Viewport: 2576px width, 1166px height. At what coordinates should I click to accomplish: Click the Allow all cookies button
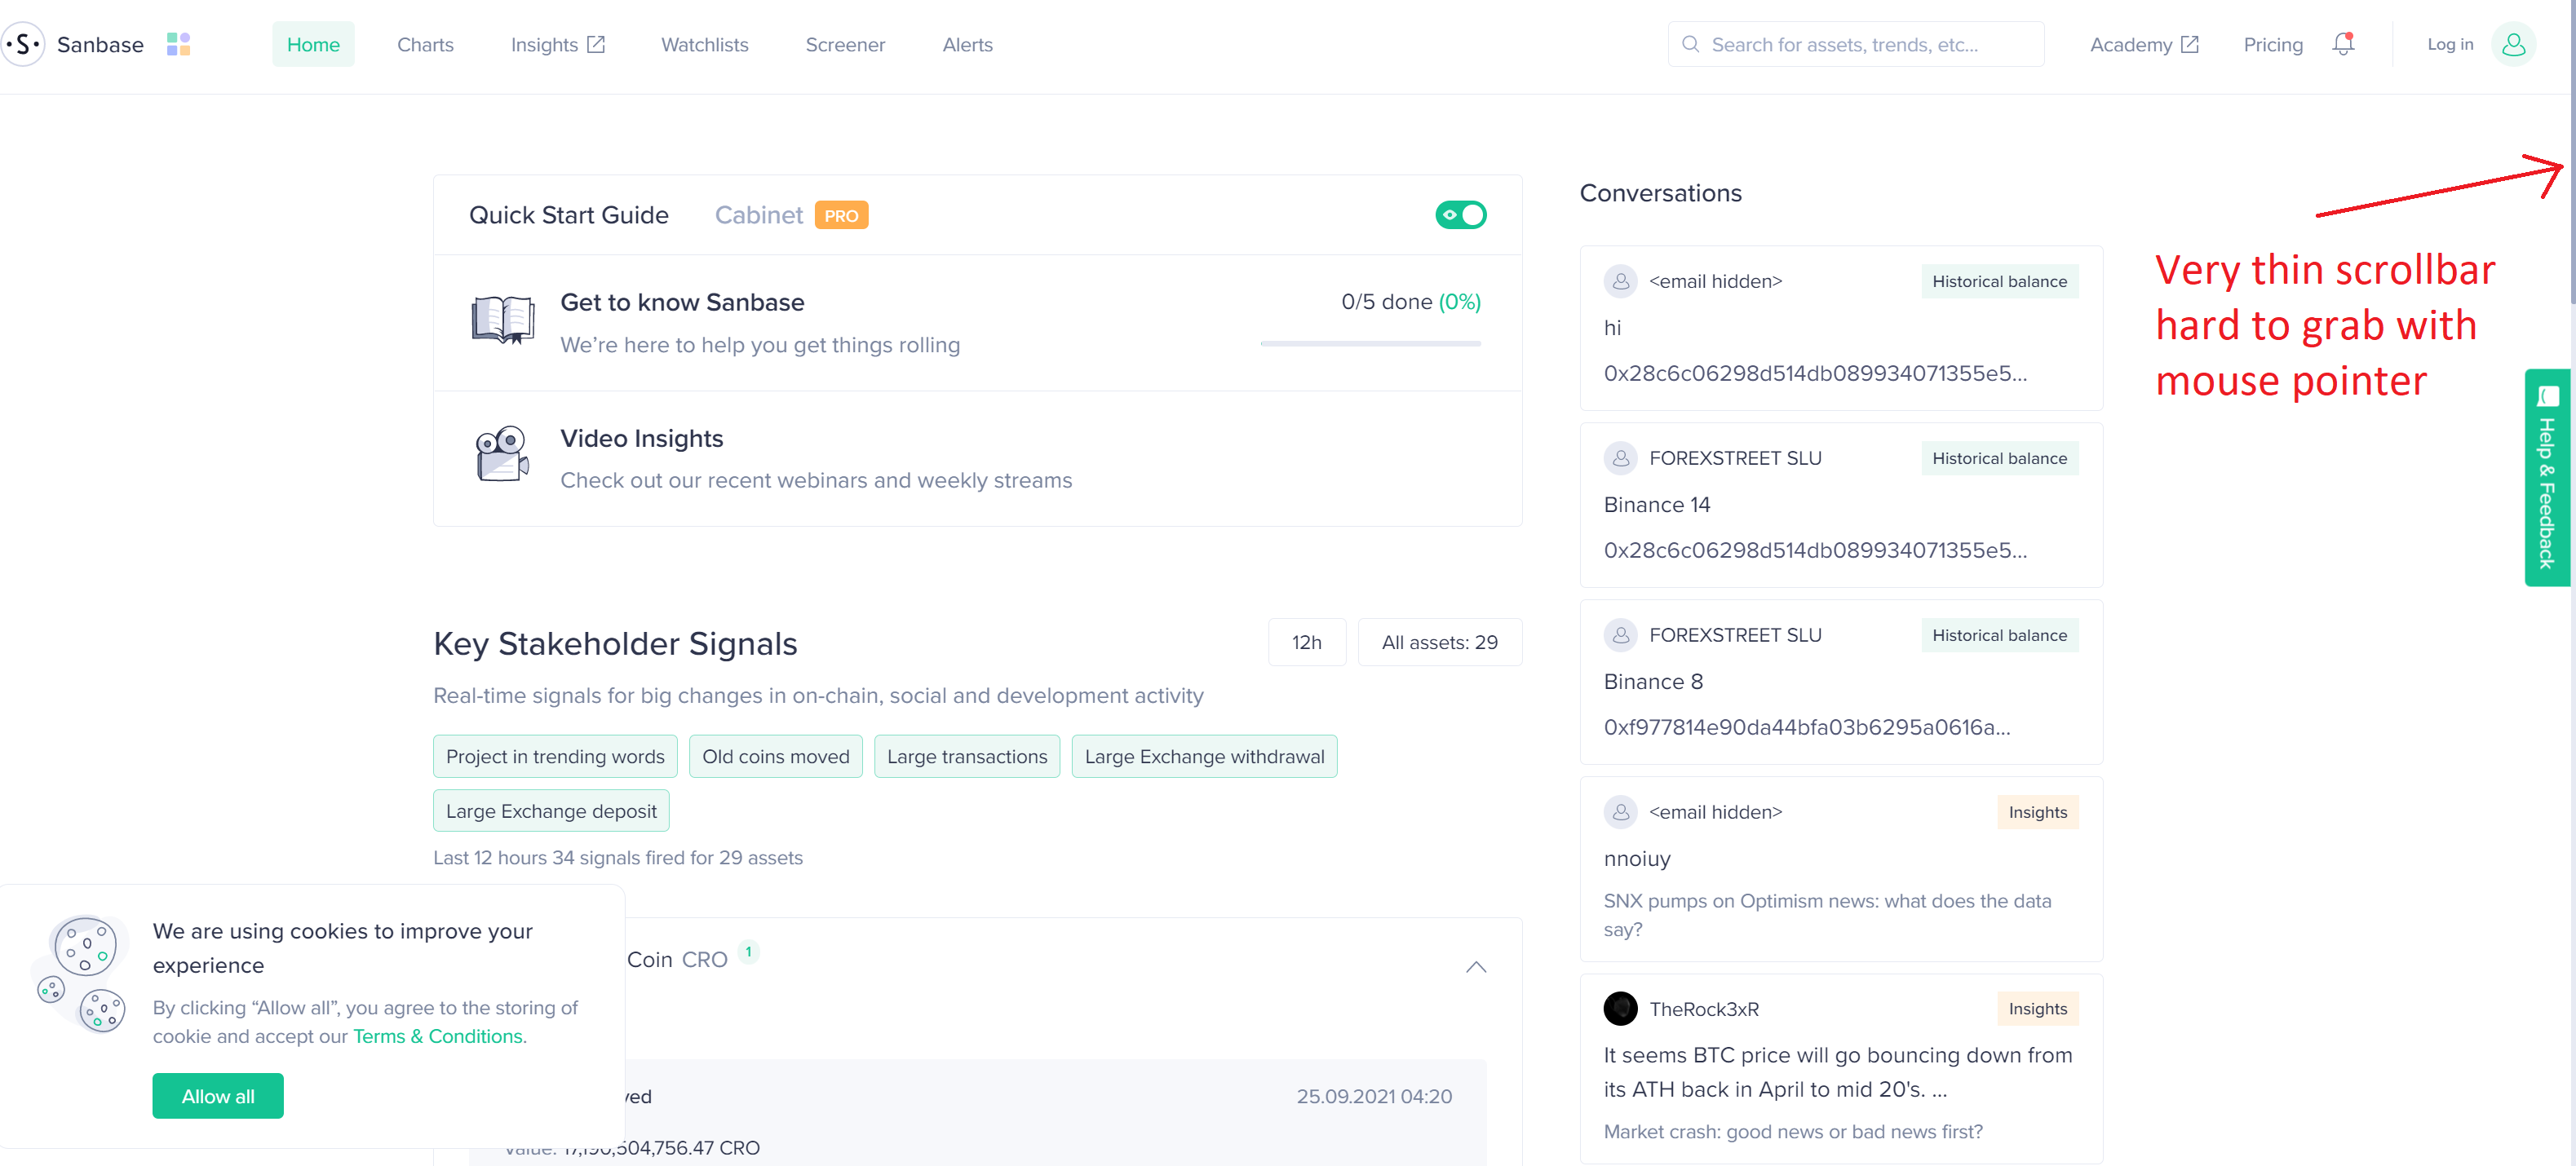tap(218, 1096)
